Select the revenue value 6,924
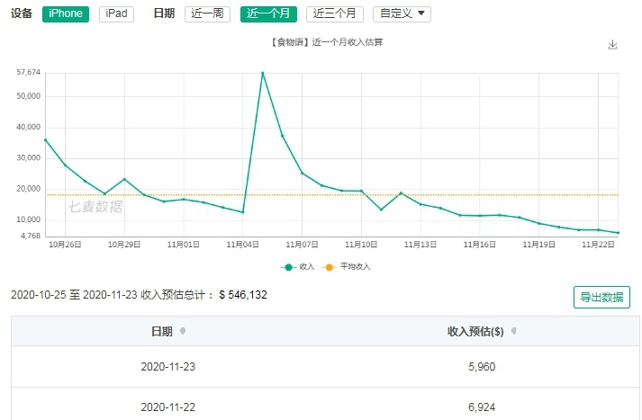Screen dimensions: 642x420 coord(482,407)
